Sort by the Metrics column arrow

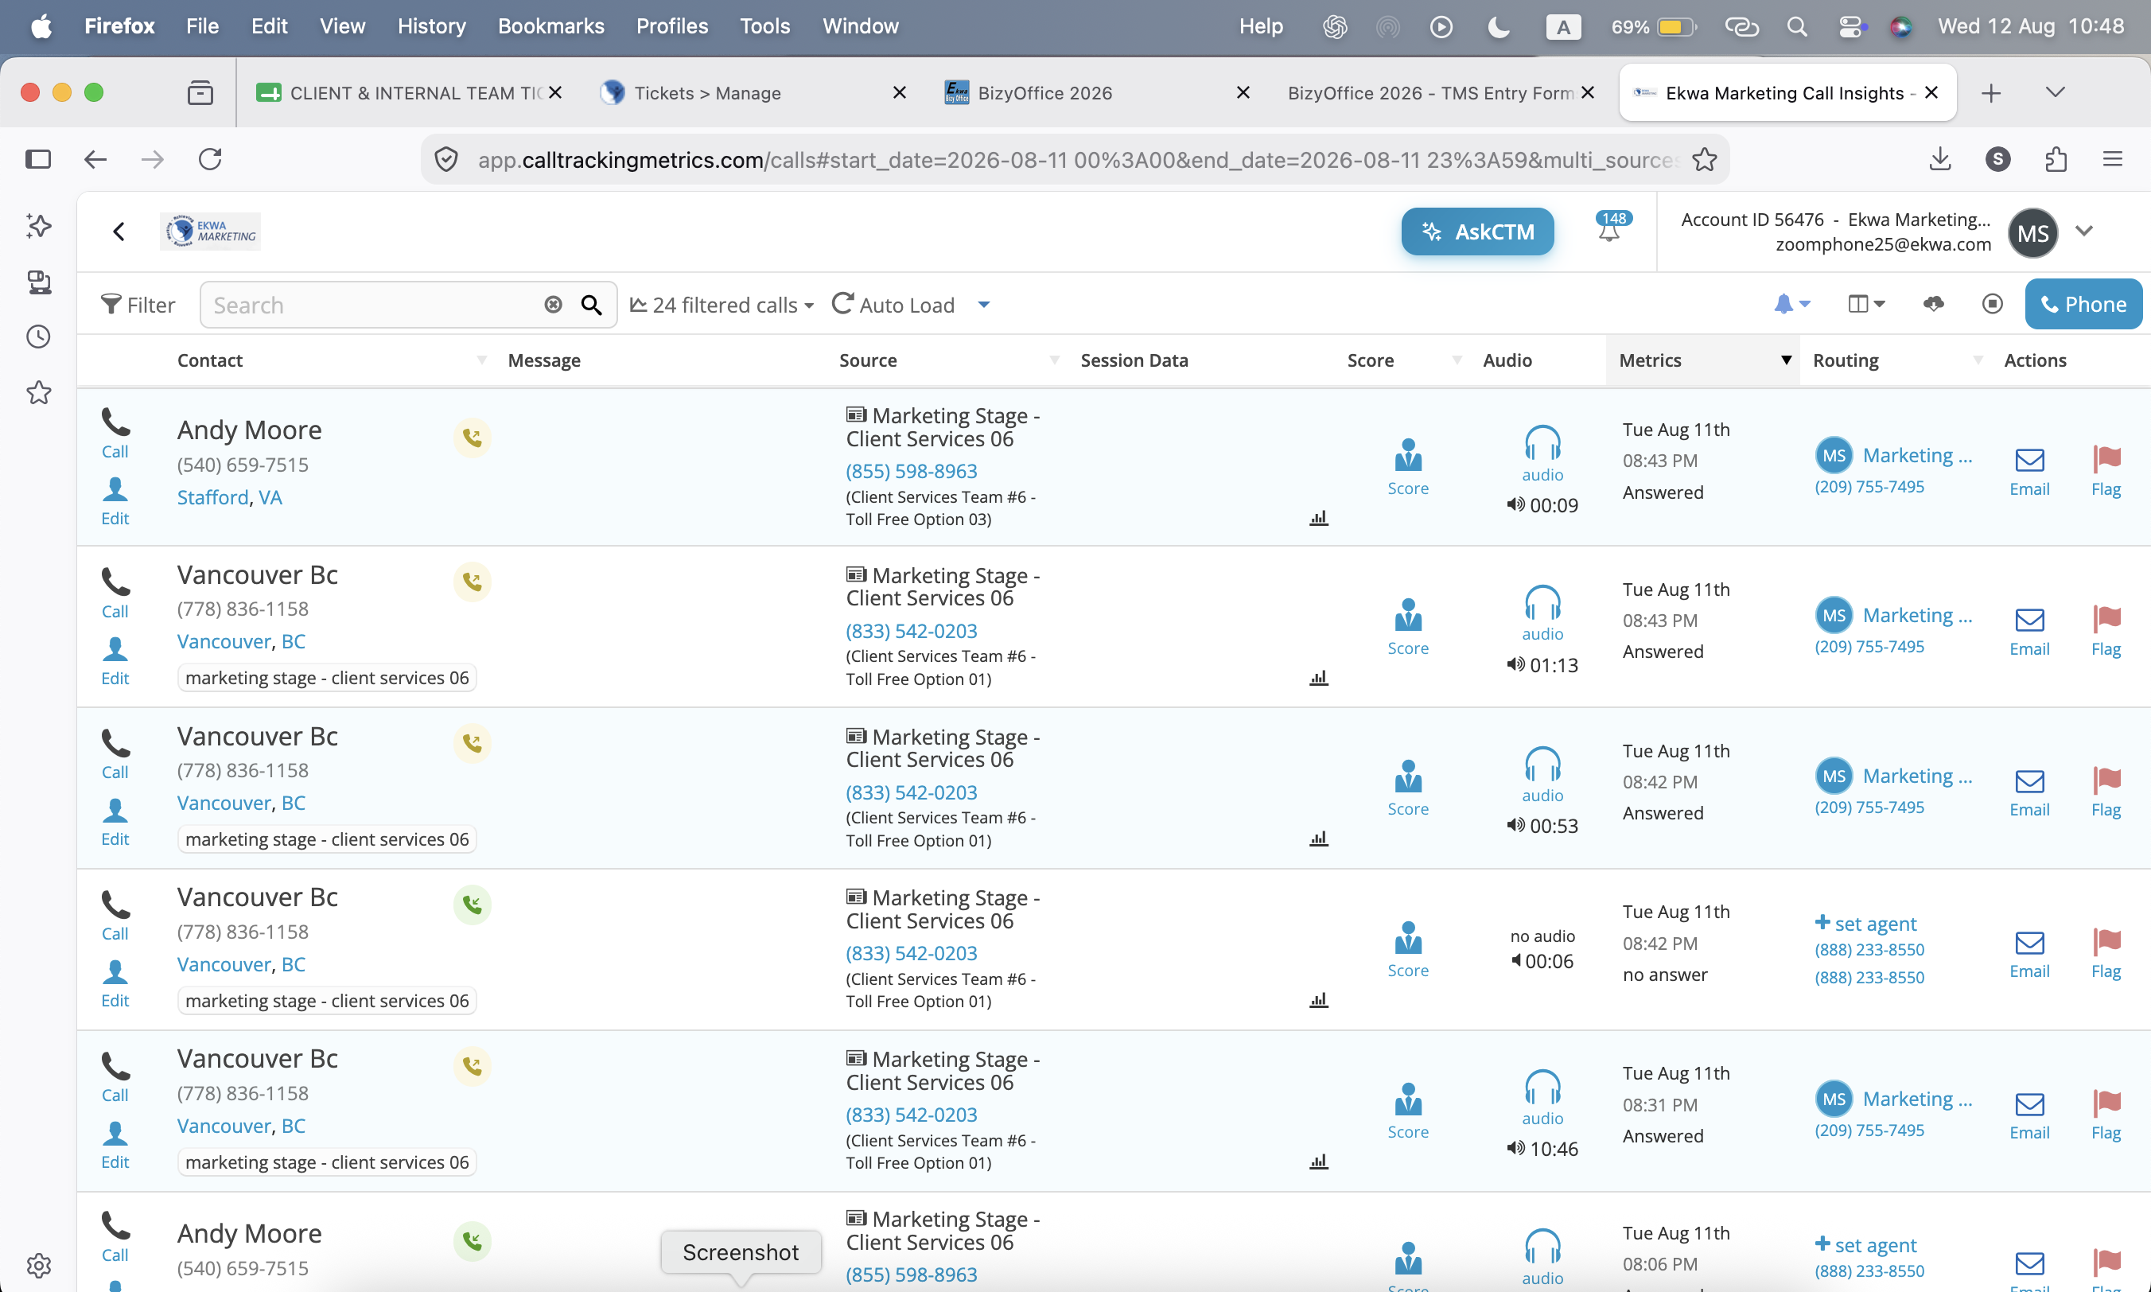[1786, 360]
